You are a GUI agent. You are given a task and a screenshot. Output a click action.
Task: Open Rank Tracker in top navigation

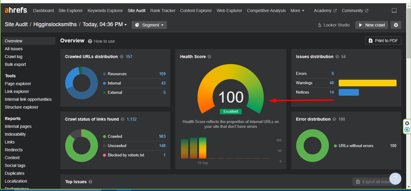coord(163,11)
